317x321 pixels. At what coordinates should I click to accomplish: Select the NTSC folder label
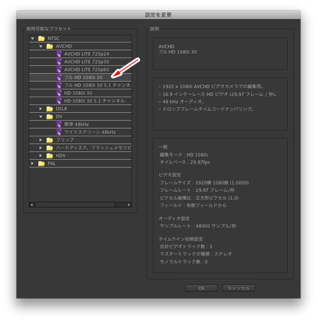click(53, 39)
